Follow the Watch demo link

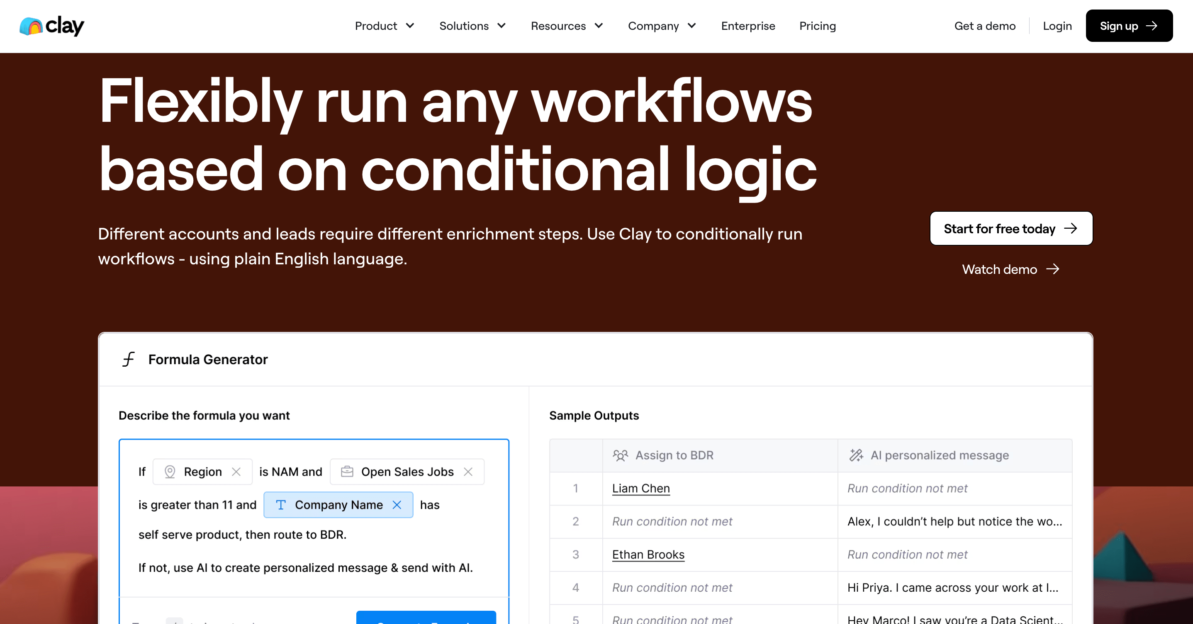coord(1010,269)
